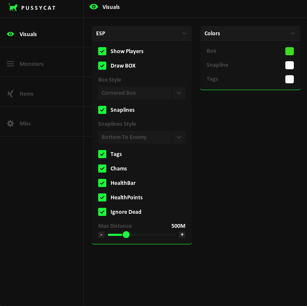Click the eye icon in the page header
This screenshot has width=307, height=306.
tap(94, 7)
